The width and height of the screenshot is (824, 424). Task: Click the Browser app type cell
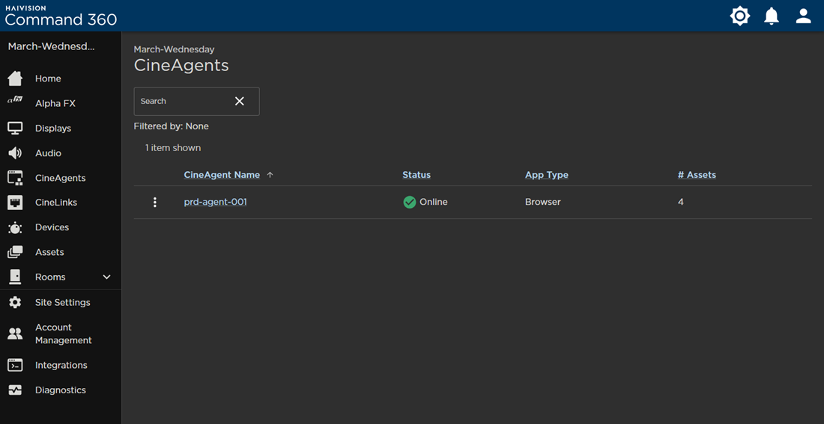543,202
